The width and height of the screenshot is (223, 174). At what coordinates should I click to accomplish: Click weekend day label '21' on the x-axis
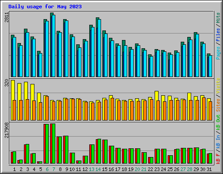[x=144, y=169]
